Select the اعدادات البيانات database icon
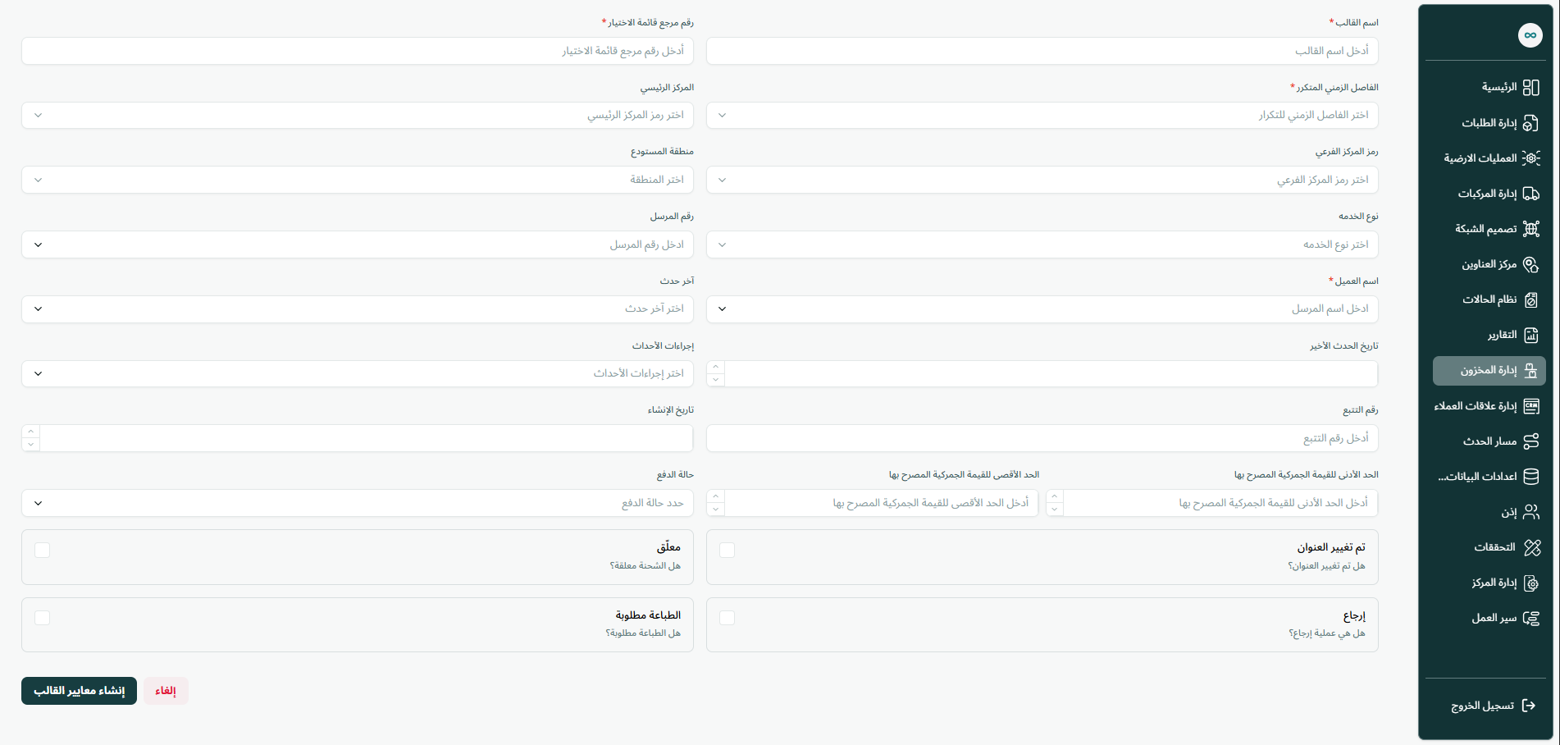Screen dimensions: 1560x745 [1530, 477]
